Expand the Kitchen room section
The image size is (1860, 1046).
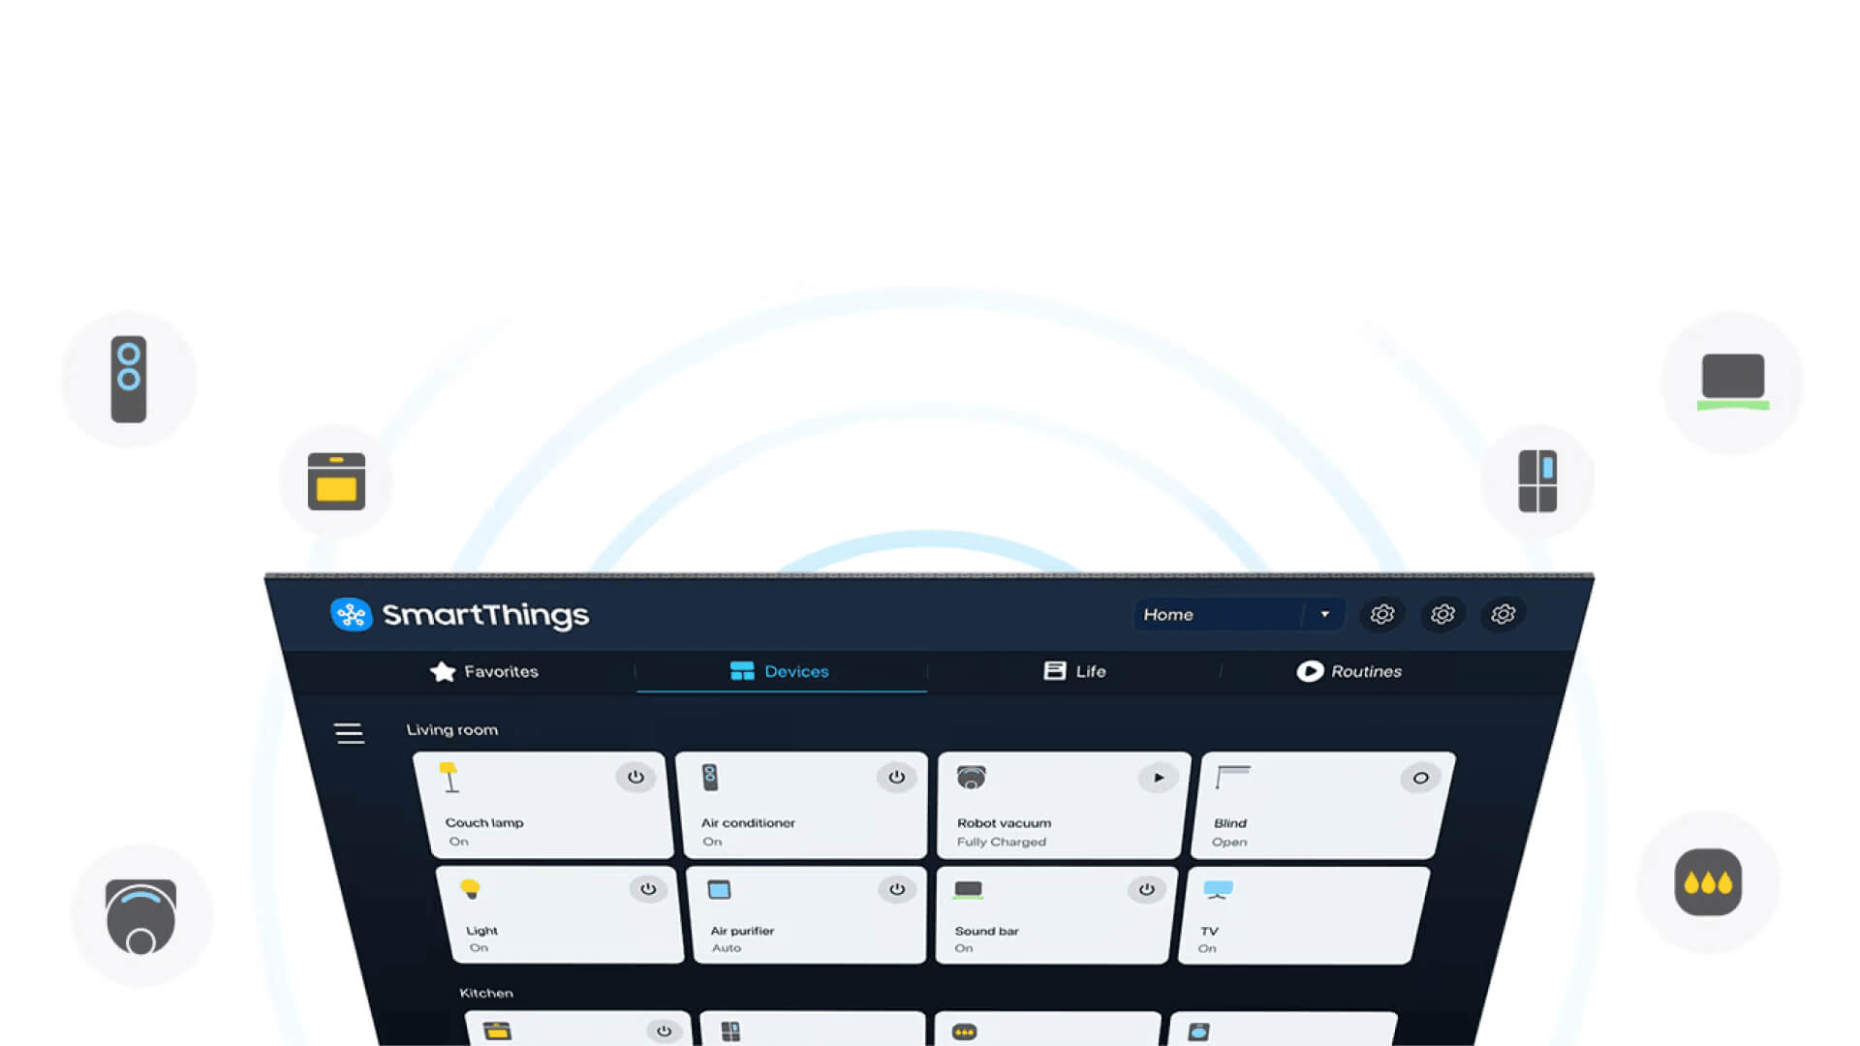[485, 993]
